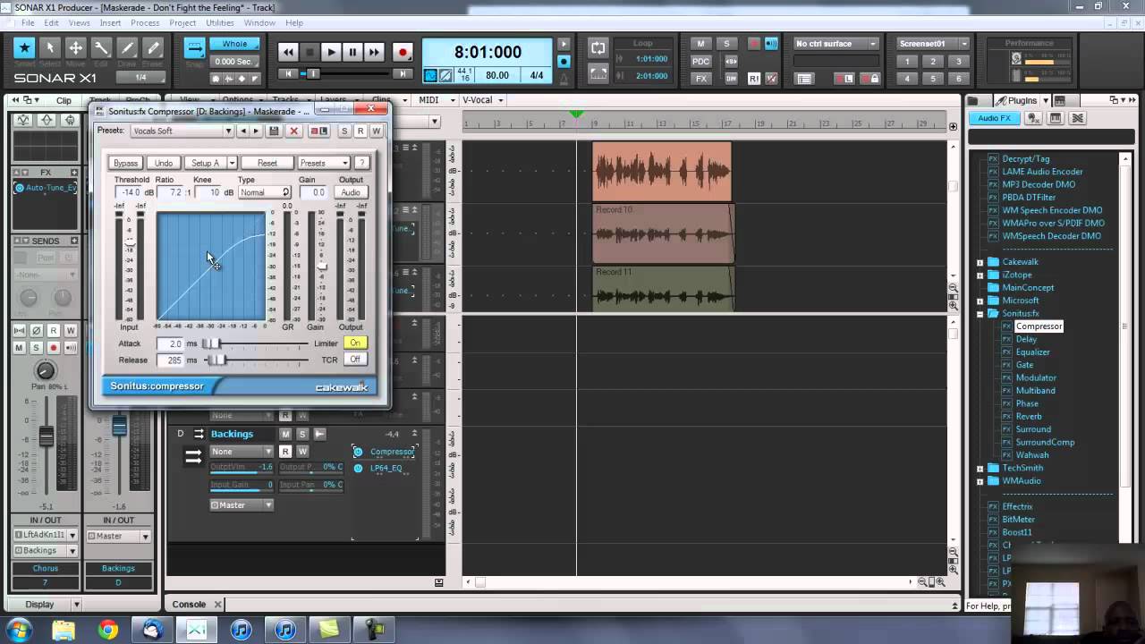
Task: Click the compressor Undo button
Action: coord(164,163)
